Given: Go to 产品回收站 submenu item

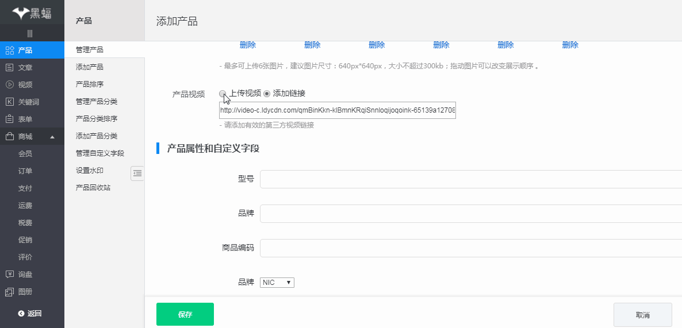Looking at the screenshot, I should coord(93,188).
